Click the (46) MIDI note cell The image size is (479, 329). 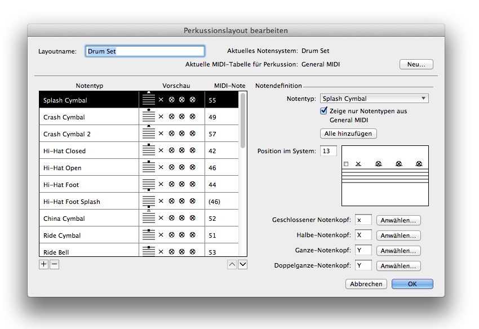point(221,201)
